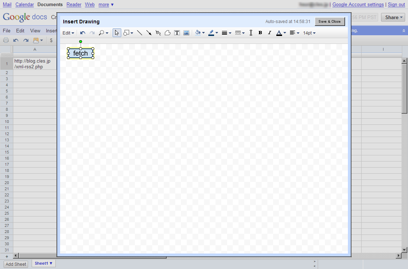Click the fetch shape on the canvas

pos(81,53)
